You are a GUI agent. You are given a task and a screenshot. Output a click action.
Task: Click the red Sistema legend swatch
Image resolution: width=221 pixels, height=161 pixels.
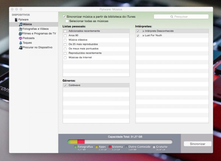[x=110, y=147]
